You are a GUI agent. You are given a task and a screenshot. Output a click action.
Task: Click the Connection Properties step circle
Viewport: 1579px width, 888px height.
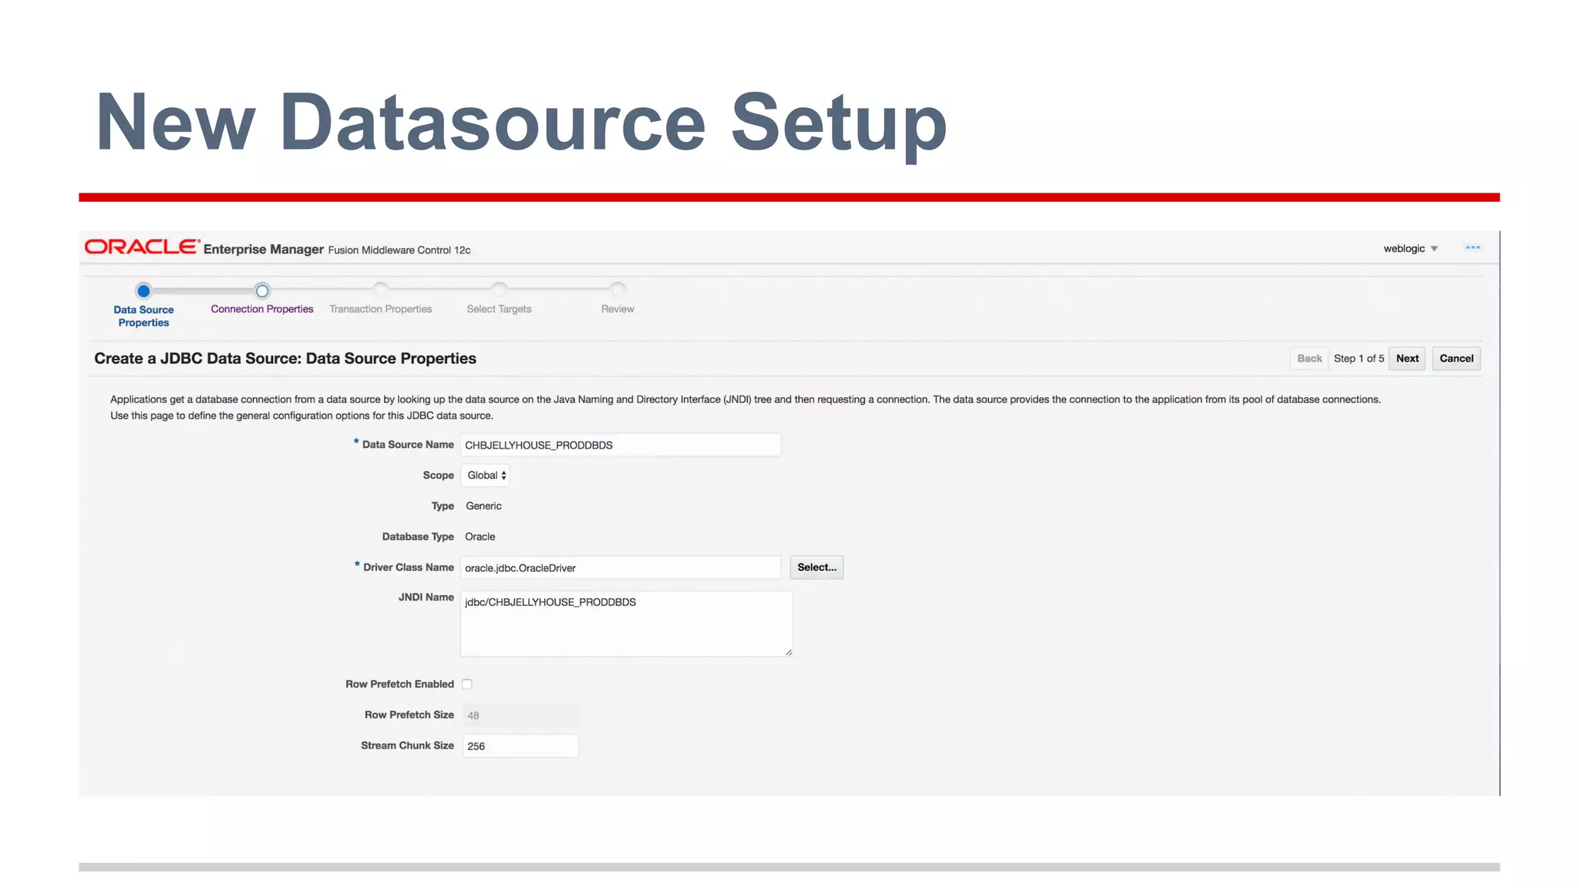262,291
